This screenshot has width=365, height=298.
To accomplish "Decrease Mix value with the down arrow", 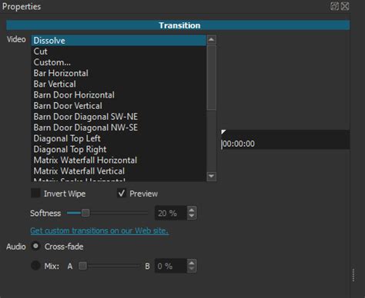I will coord(192,270).
